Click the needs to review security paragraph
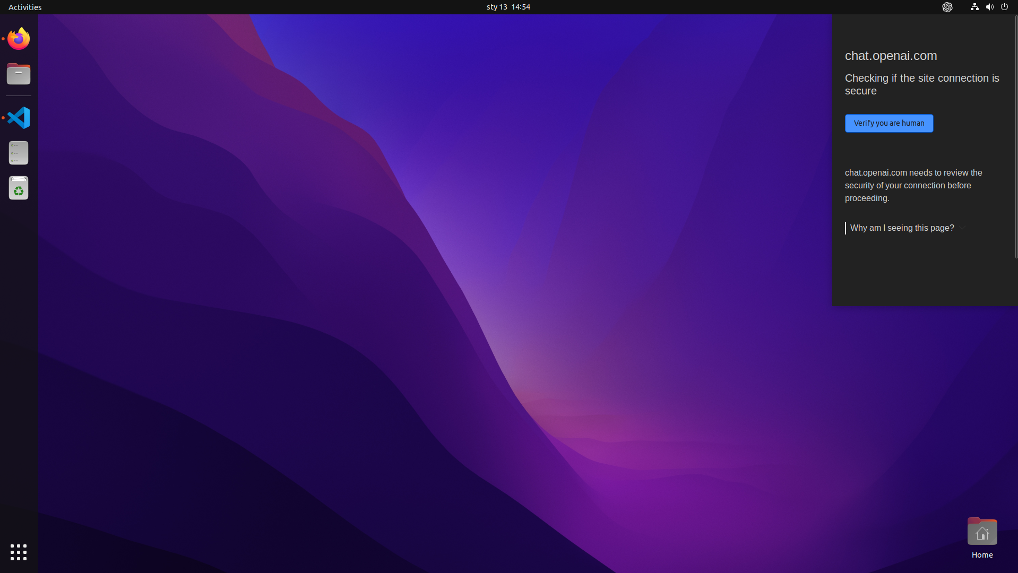 tap(913, 185)
